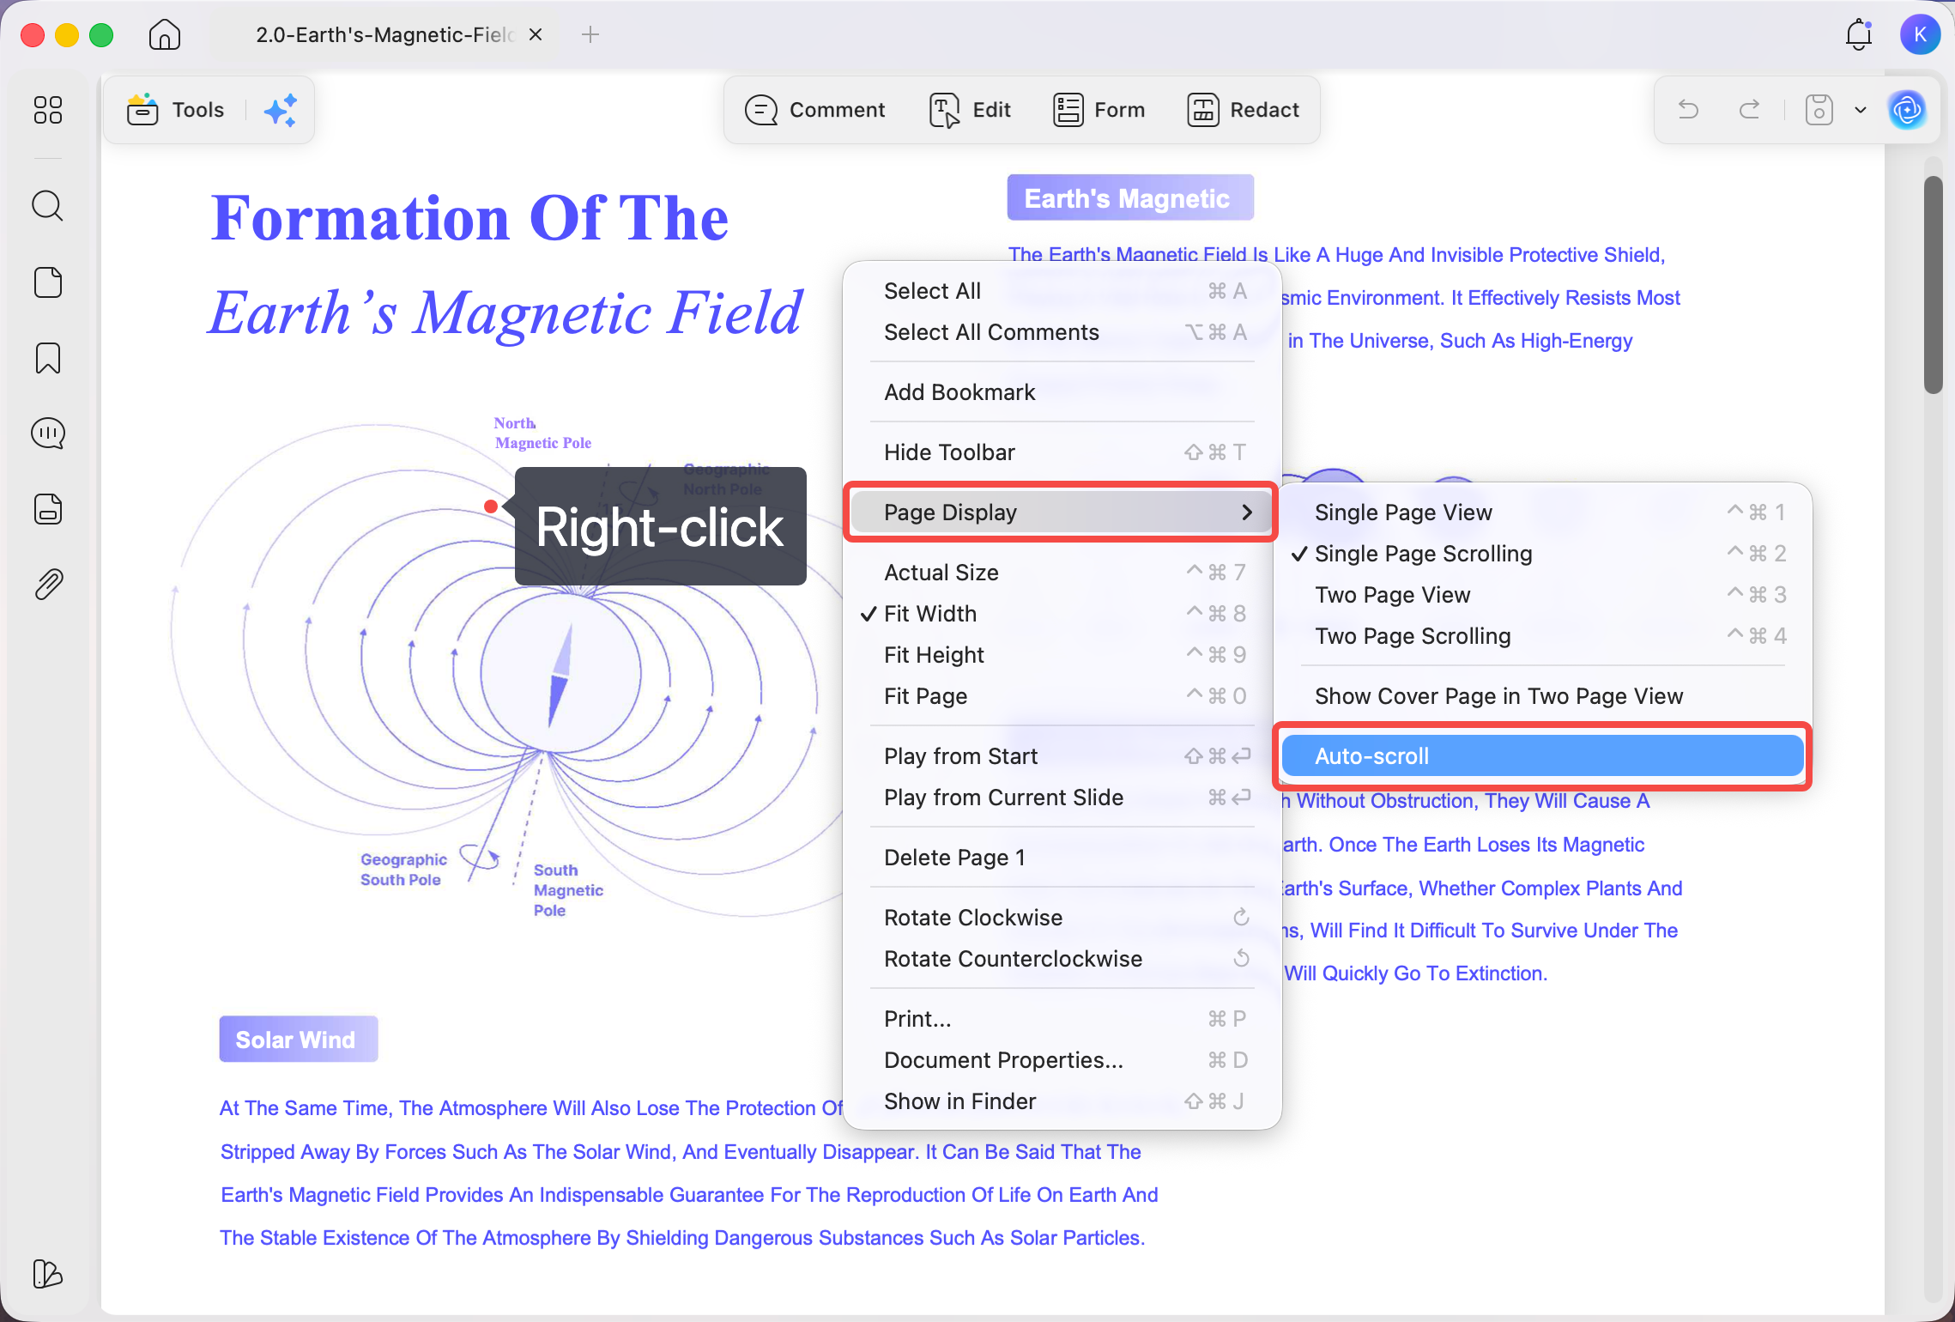
Task: Click the redo arrow
Action: tap(1749, 110)
